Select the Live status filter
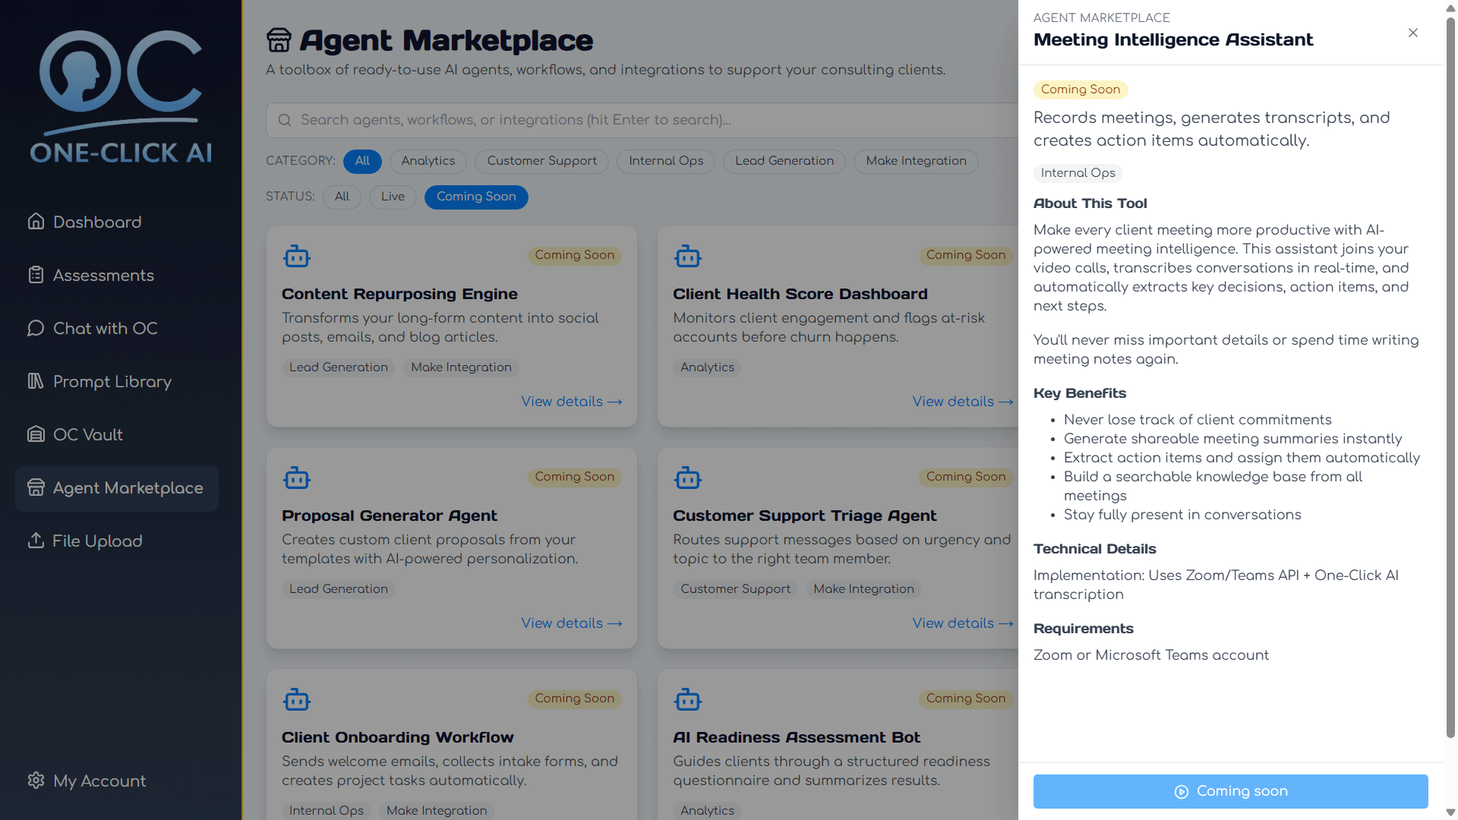 [x=393, y=197]
